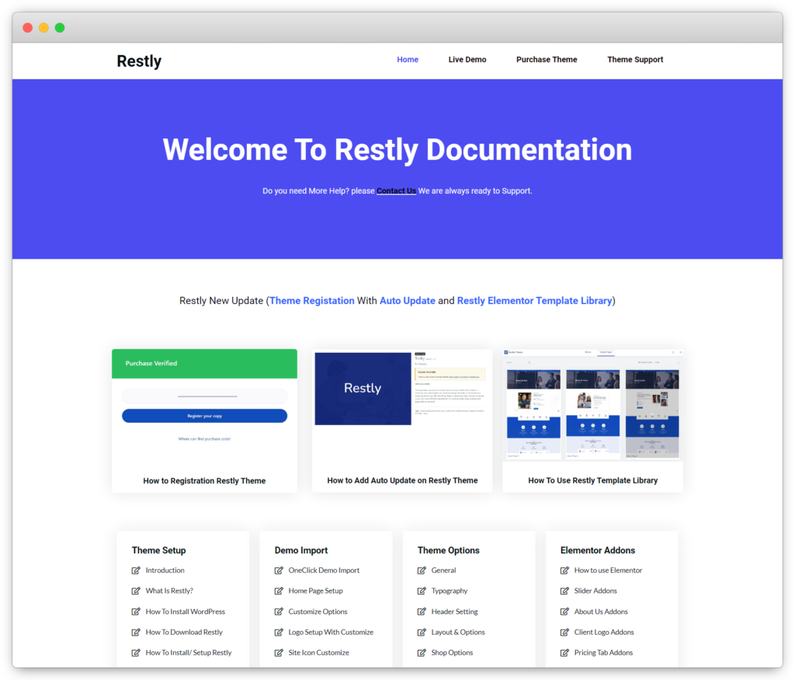Select the edit icon next to OneClick Demo Import
The image size is (795, 680).
point(277,570)
